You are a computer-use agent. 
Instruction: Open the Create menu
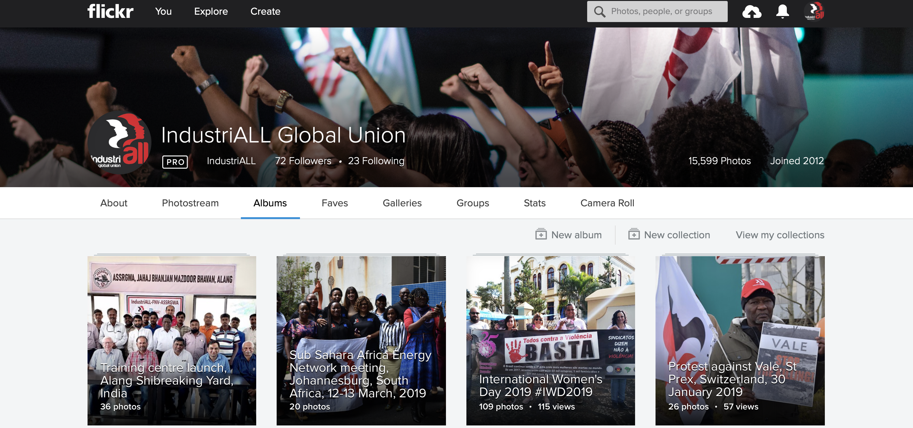pyautogui.click(x=265, y=11)
